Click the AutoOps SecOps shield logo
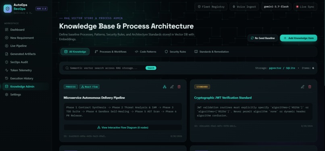Image resolution: width=325 pixels, height=151 pixels. [x=8, y=9]
